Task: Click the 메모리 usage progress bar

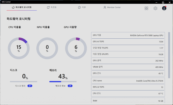Action: (x=63, y=82)
